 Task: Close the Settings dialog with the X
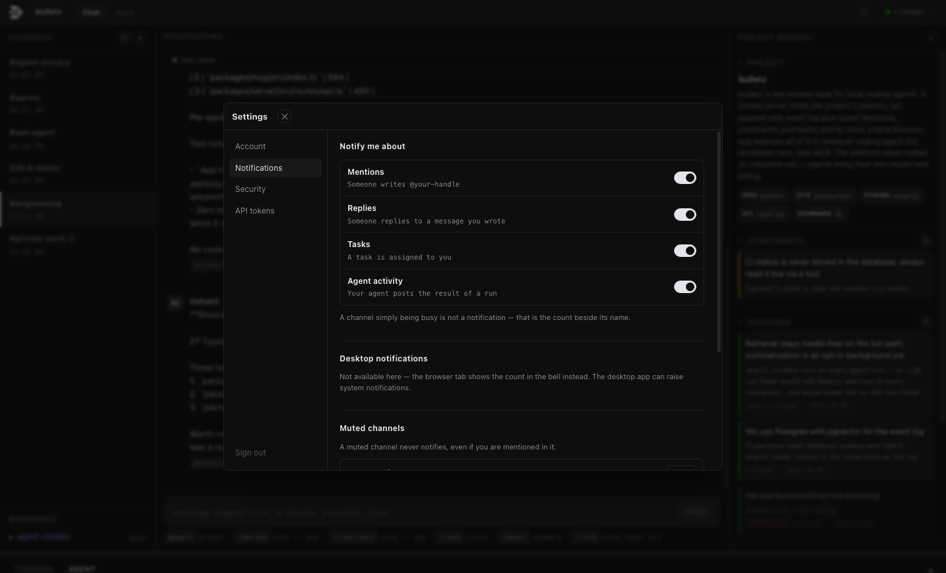pos(284,116)
